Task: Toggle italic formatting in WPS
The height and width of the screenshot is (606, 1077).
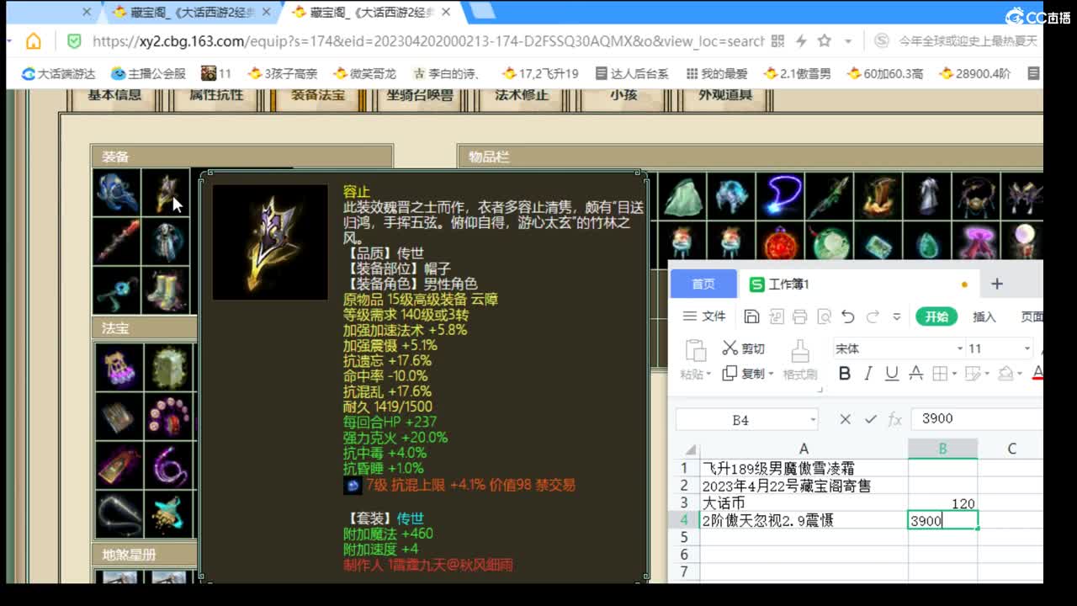Action: point(868,374)
